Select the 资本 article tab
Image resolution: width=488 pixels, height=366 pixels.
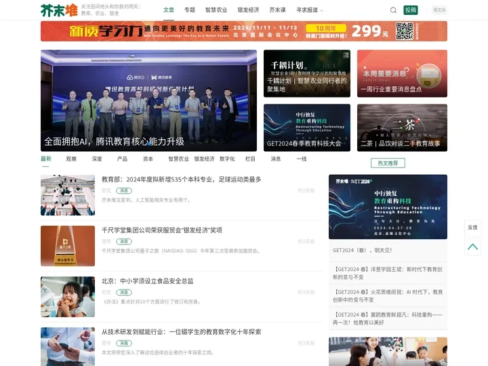(148, 159)
